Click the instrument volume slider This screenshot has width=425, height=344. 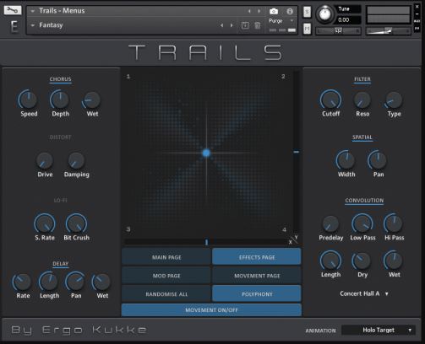pos(388,31)
